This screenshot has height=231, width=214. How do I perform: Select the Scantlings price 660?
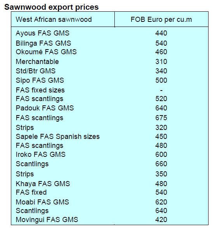click(x=161, y=164)
